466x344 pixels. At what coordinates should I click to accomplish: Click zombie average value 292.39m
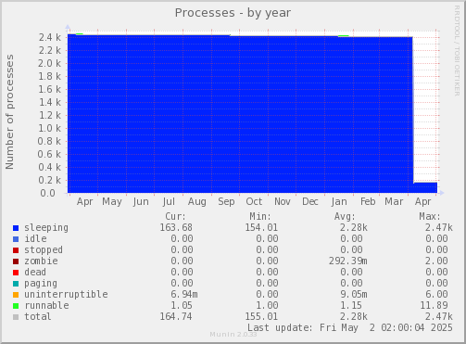[x=348, y=261]
